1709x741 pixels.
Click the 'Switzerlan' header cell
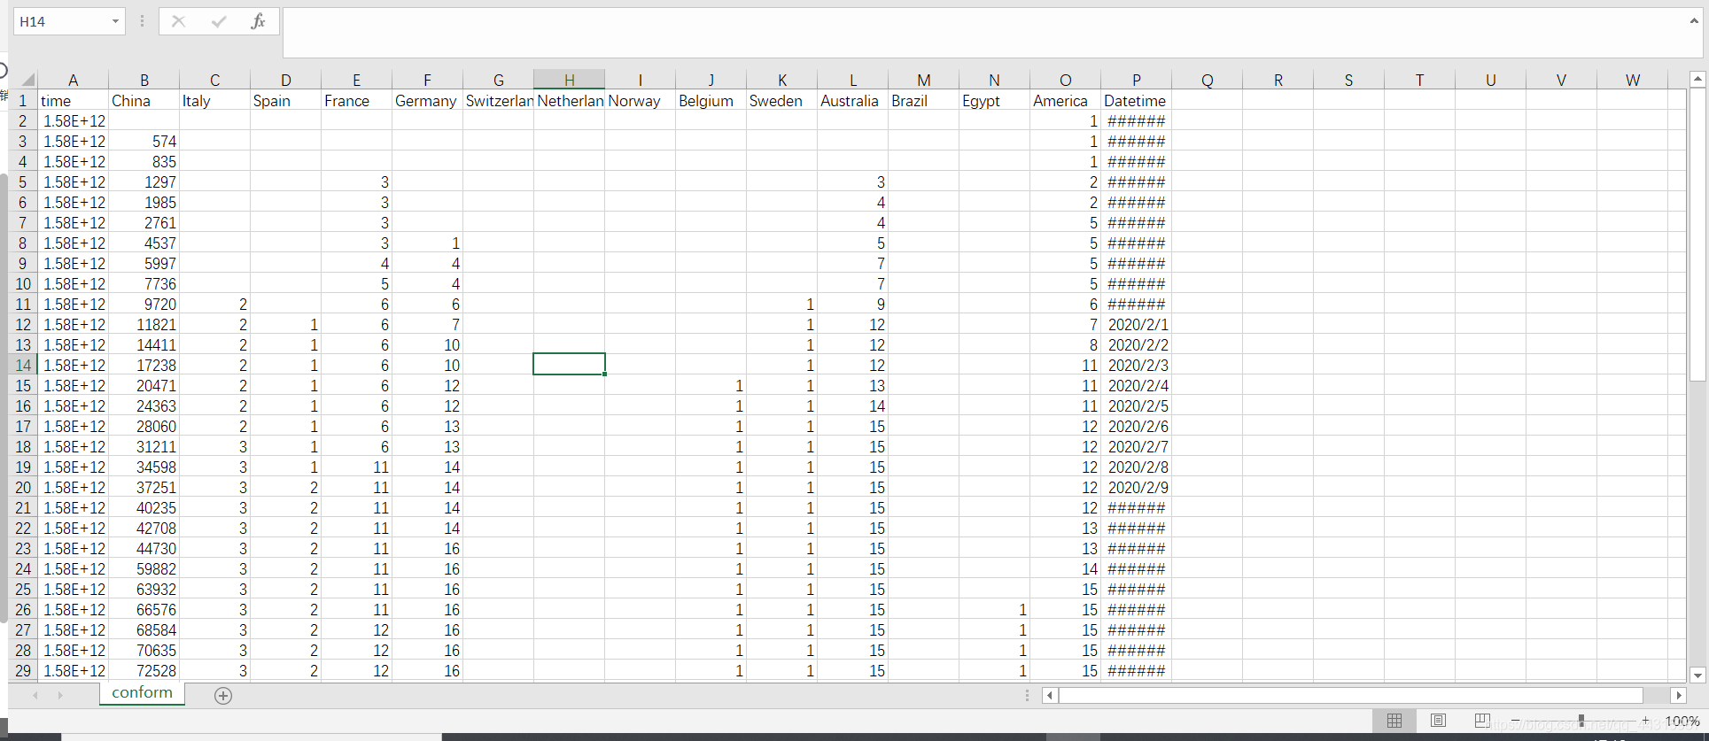click(498, 100)
